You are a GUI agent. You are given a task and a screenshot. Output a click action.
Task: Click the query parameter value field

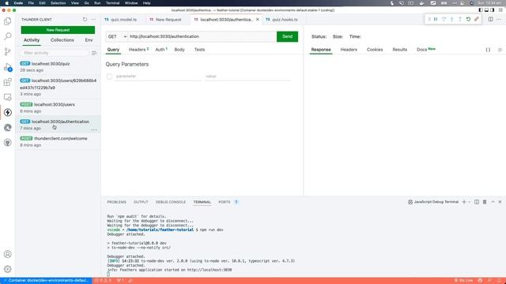coord(247,77)
